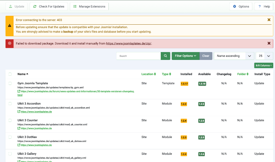Sort by Folder column
Viewport: 275px width, 162px height.
point(243,74)
